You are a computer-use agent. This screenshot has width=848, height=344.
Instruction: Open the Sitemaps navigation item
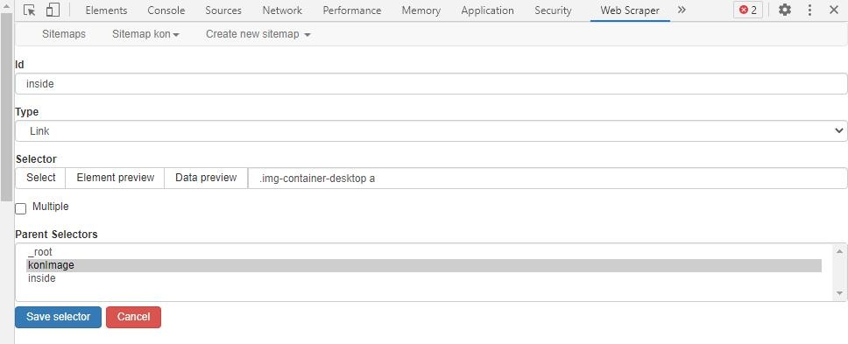click(64, 34)
